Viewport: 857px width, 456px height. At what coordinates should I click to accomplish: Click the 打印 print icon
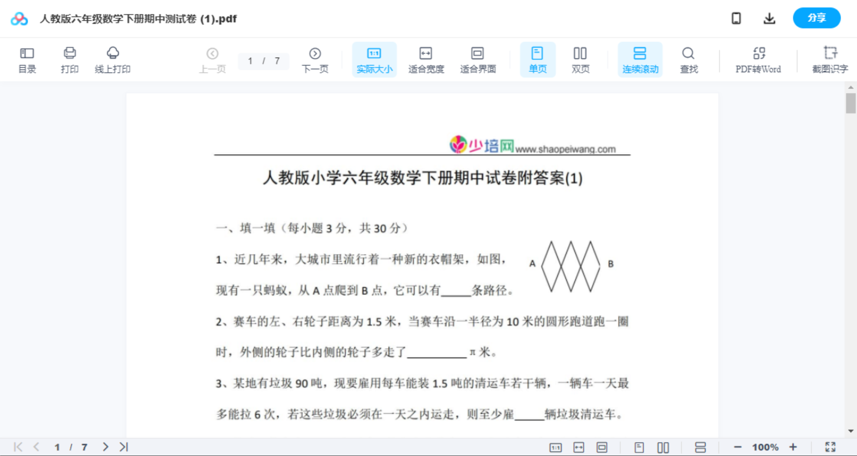[x=69, y=59]
